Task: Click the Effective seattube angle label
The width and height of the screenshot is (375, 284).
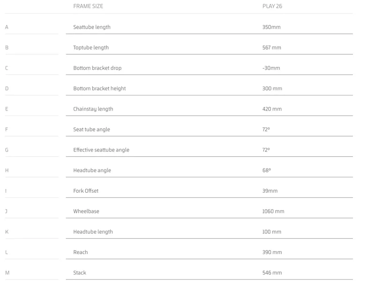Action: click(x=101, y=150)
